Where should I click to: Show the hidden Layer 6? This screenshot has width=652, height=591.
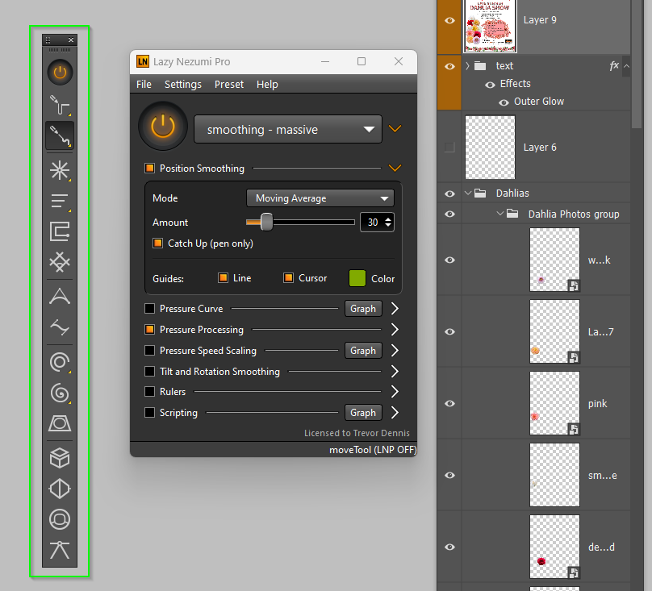[x=449, y=147]
